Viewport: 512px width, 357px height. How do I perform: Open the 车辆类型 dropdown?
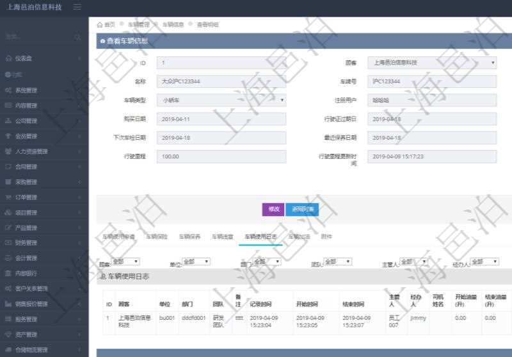pos(221,101)
